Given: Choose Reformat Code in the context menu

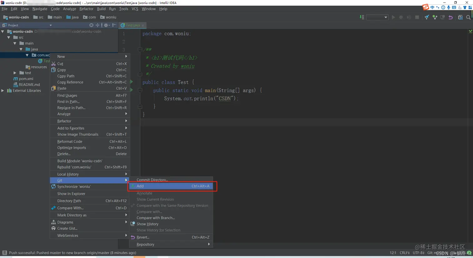Looking at the screenshot, I should pyautogui.click(x=90, y=142).
